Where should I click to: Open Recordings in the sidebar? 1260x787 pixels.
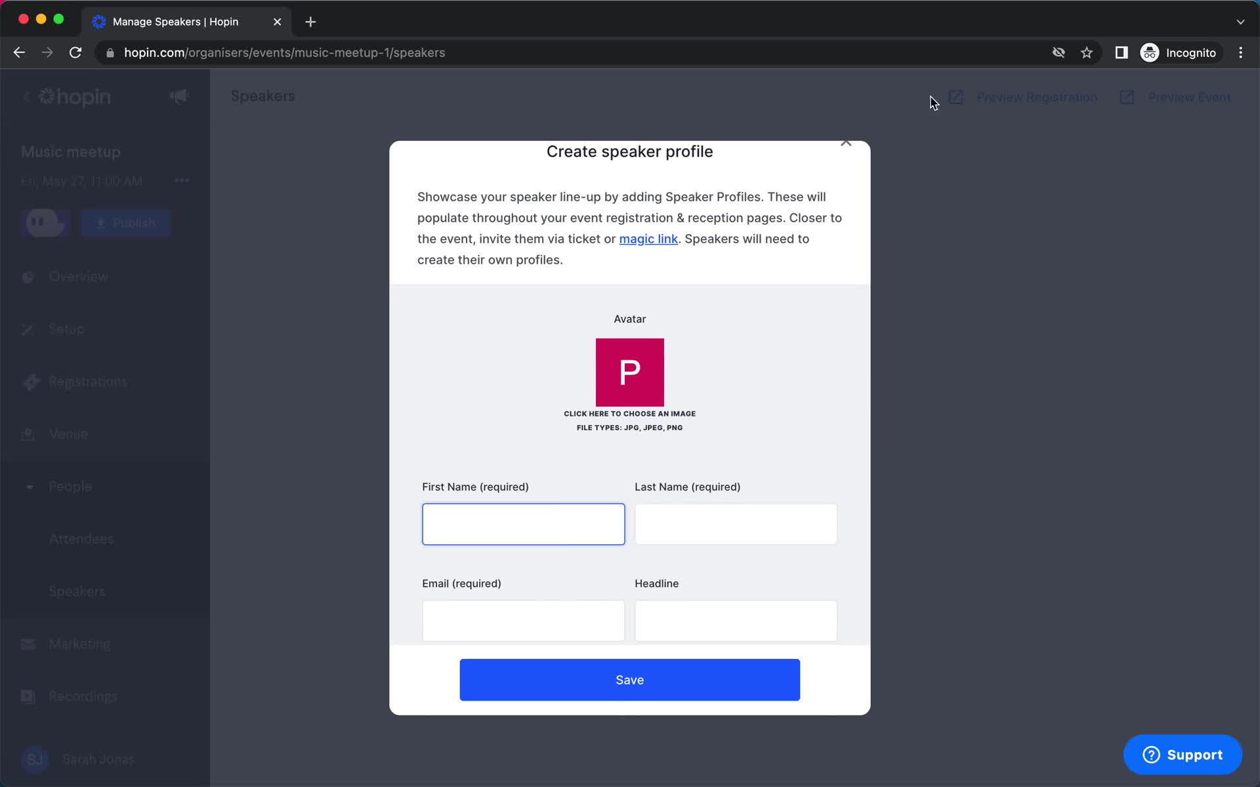click(83, 696)
